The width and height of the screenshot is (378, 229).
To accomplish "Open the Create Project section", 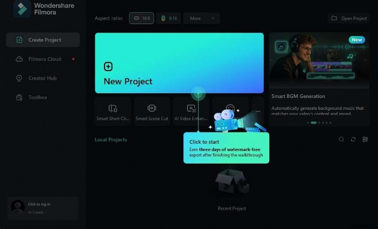I will pyautogui.click(x=43, y=40).
